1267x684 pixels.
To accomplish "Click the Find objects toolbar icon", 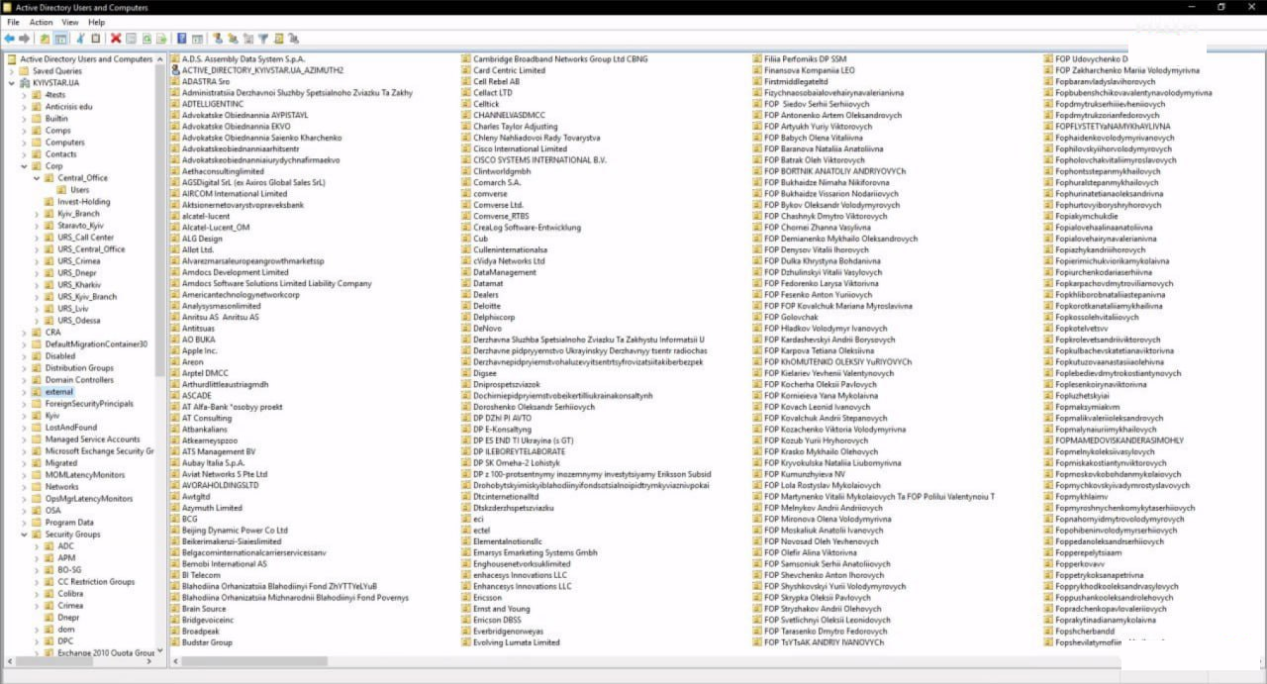I will 279,39.
